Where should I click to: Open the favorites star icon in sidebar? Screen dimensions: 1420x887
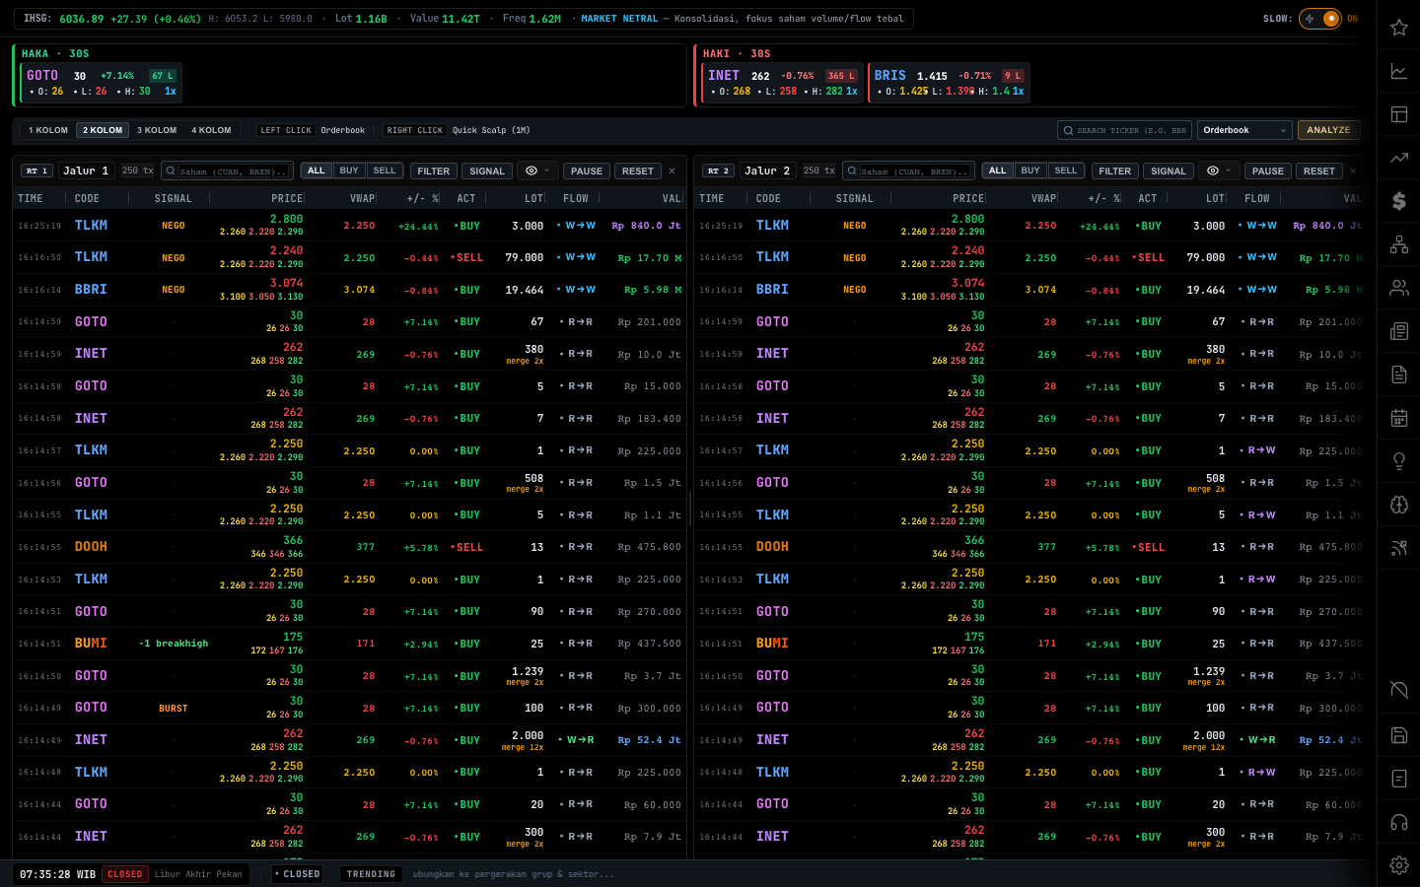click(1398, 28)
